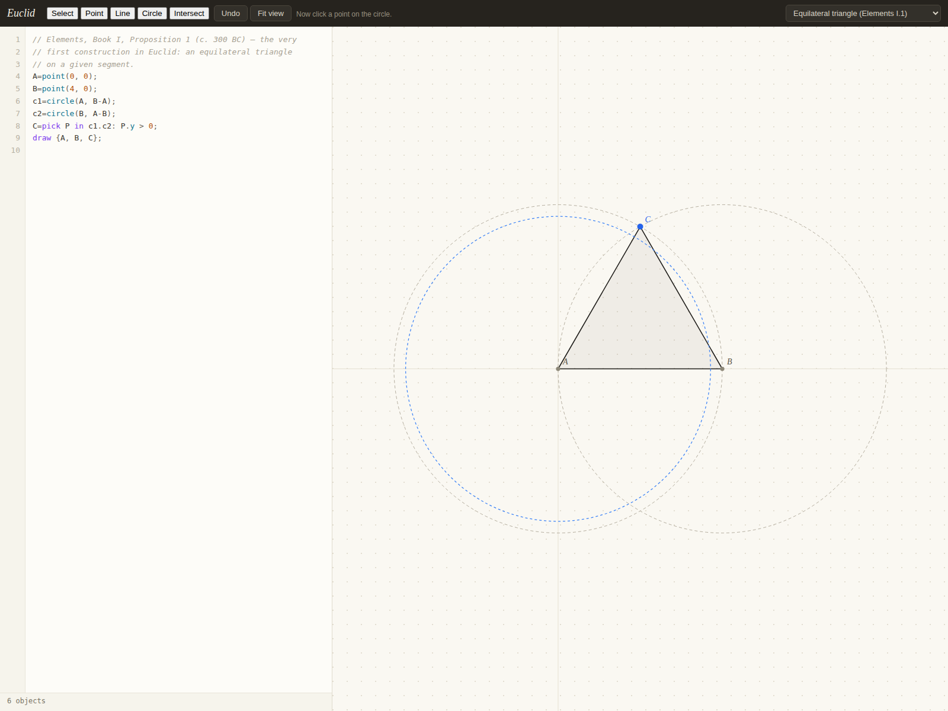Click code line 'c2=circle(B, A-B);'

pos(74,114)
